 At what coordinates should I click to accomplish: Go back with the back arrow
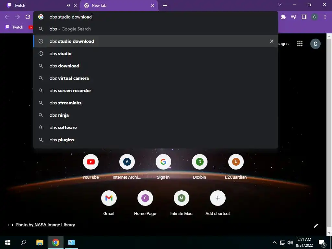7,17
